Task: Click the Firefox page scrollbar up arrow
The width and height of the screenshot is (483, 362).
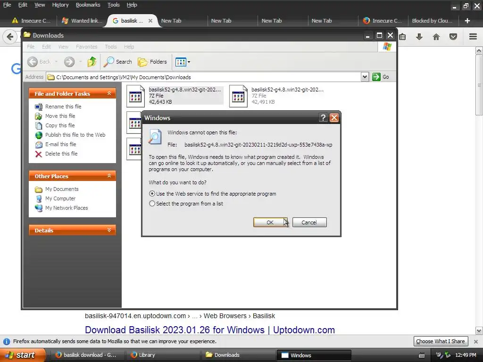Action: point(479,50)
